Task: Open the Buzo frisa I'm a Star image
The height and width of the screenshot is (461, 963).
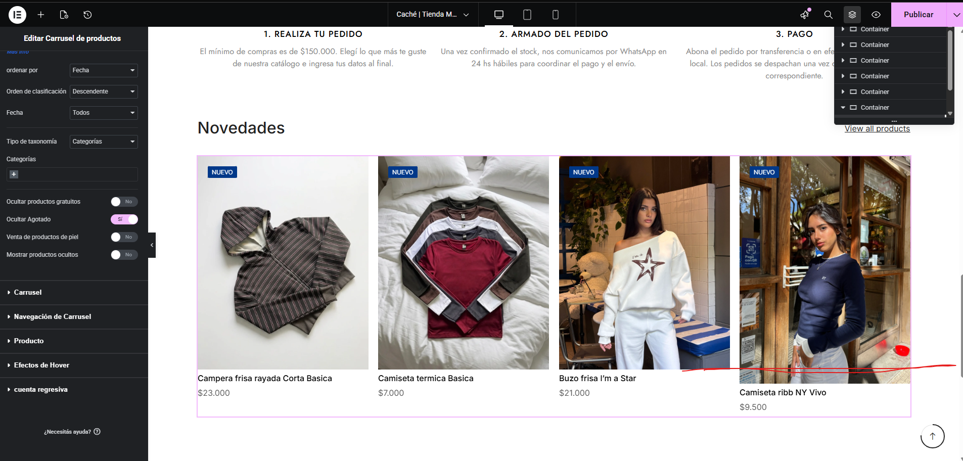Action: coord(645,263)
